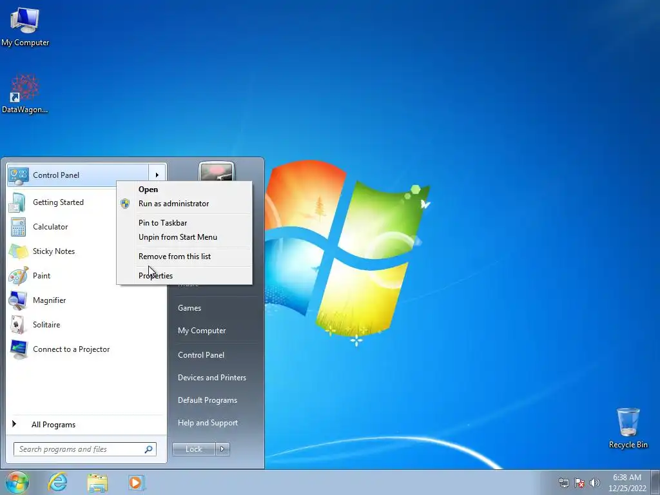This screenshot has height=495, width=660.
Task: Click the user account picture
Action: click(217, 172)
